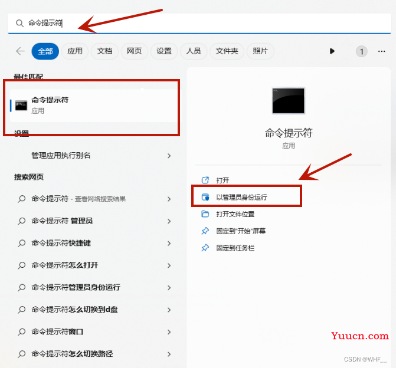Select 命令提示符怎么切换路径 suggestion
This screenshot has height=368, width=396.
(94, 354)
